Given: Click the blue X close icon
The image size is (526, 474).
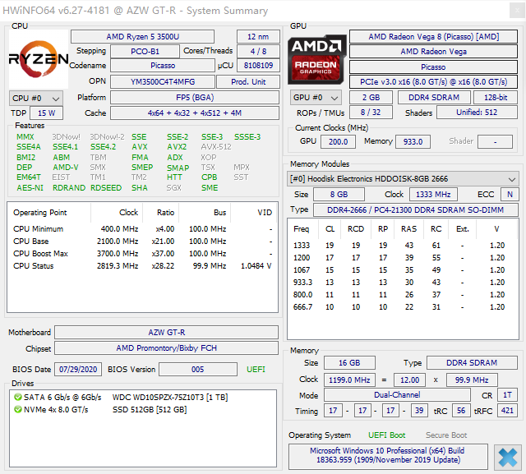Looking at the screenshot, I should point(508,458).
